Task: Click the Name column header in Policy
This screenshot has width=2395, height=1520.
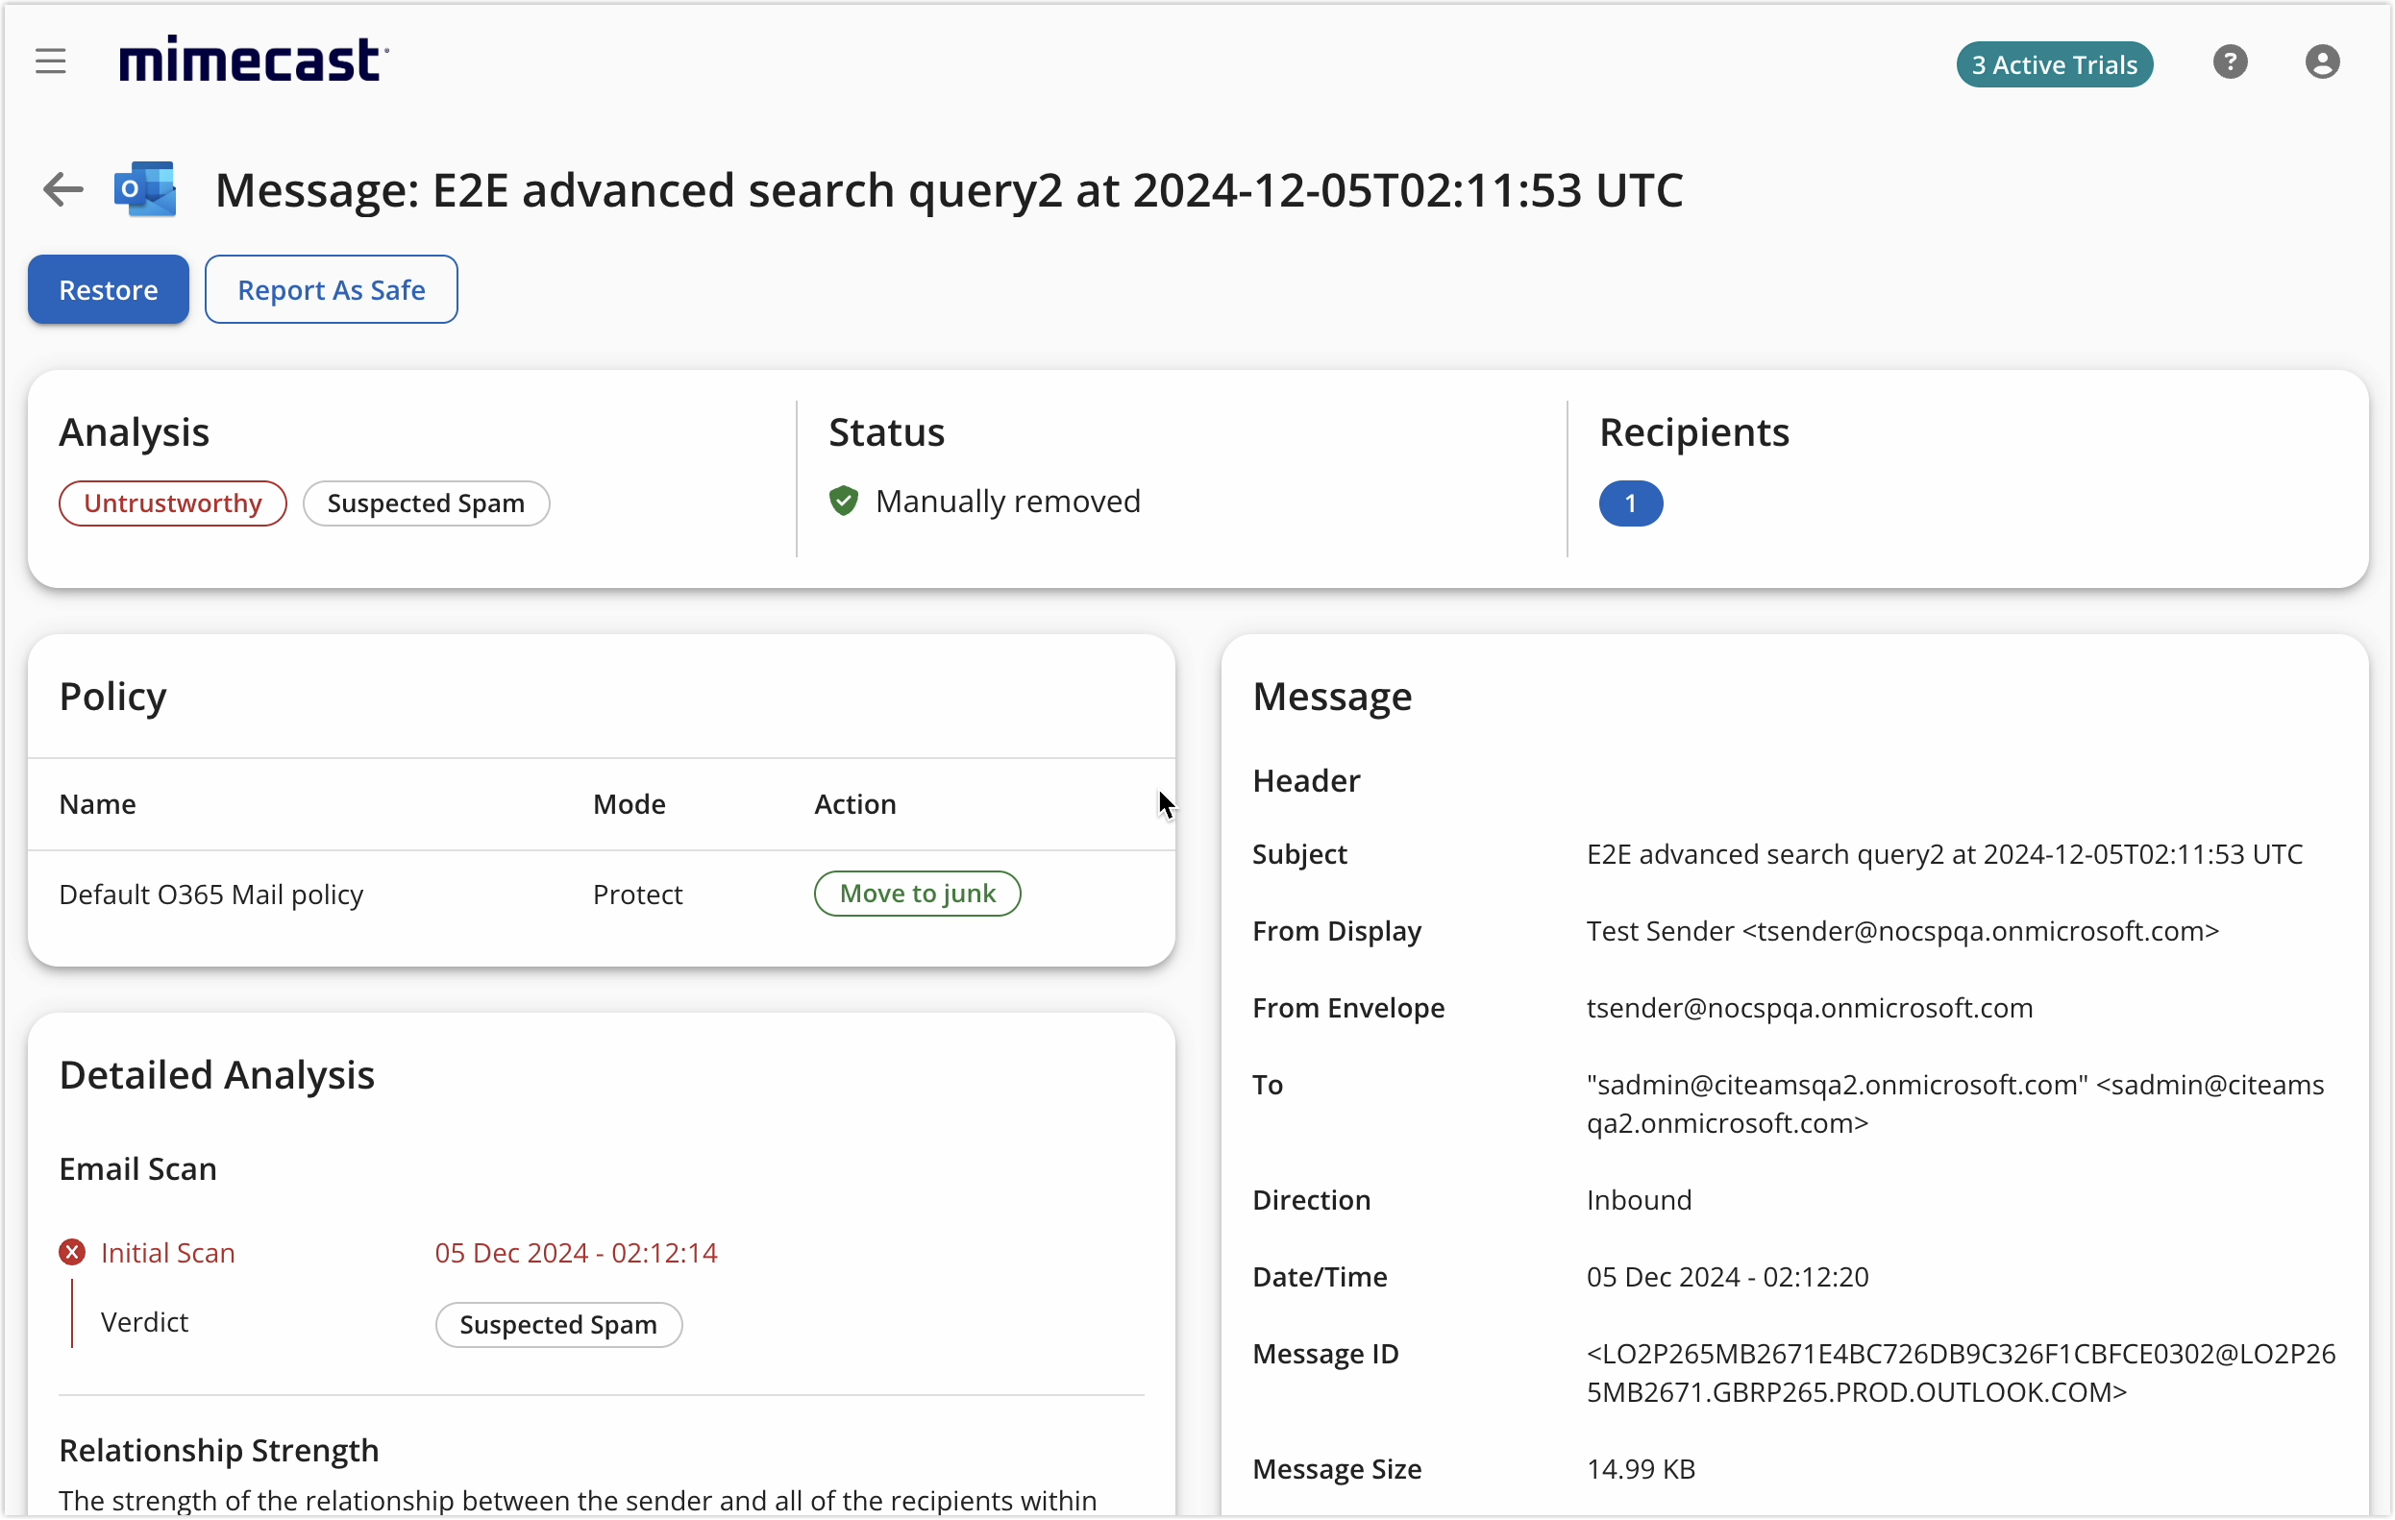Action: (x=97, y=804)
